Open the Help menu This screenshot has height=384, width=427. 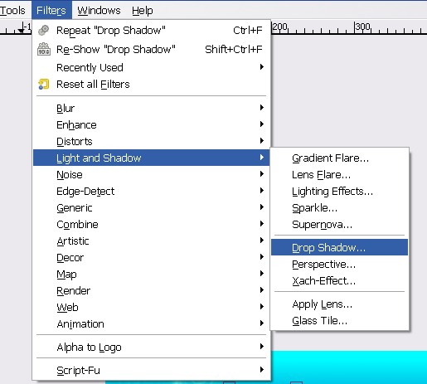(x=142, y=11)
